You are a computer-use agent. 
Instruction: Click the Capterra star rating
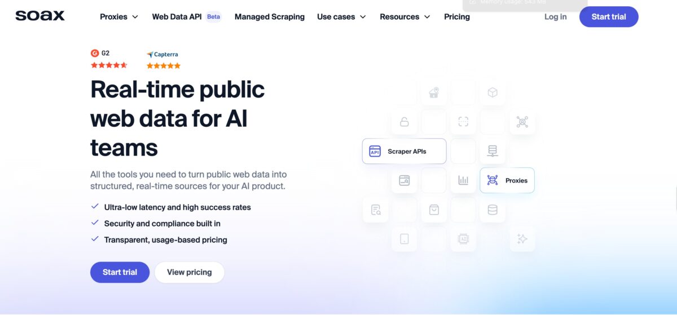[164, 65]
